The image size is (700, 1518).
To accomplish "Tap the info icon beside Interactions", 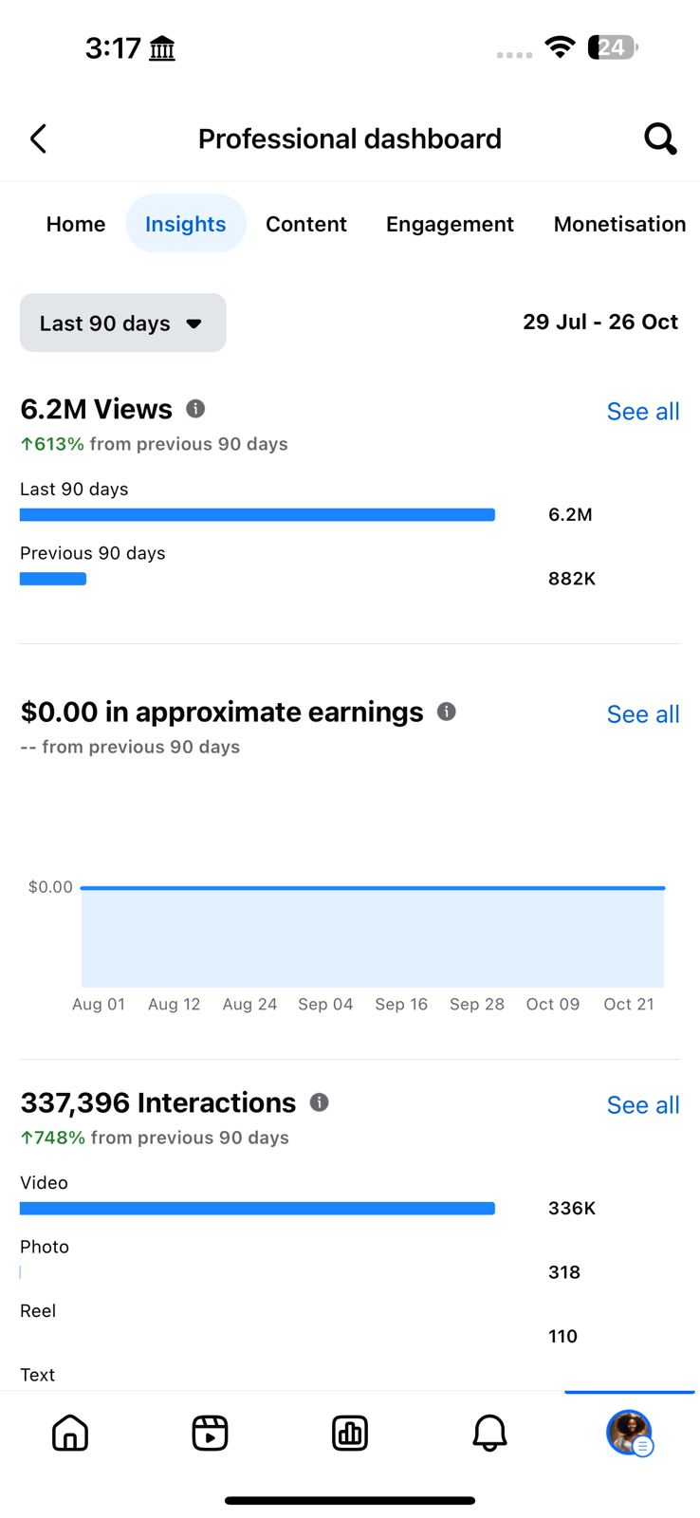I will pos(320,1102).
